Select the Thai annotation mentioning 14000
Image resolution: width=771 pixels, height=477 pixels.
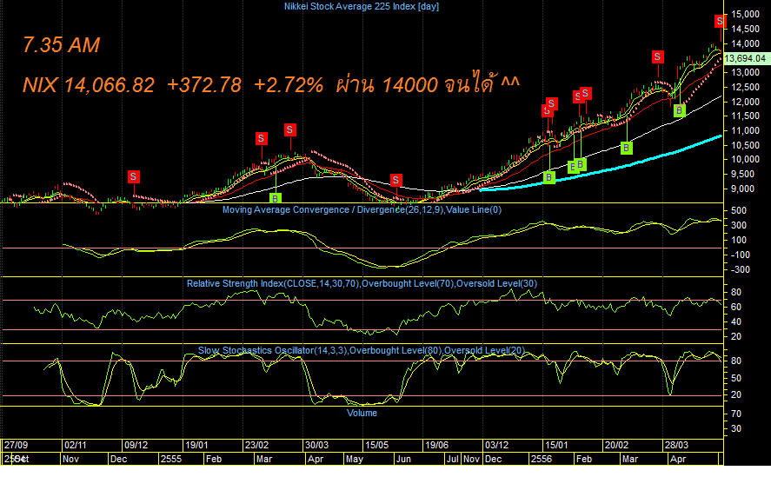428,84
